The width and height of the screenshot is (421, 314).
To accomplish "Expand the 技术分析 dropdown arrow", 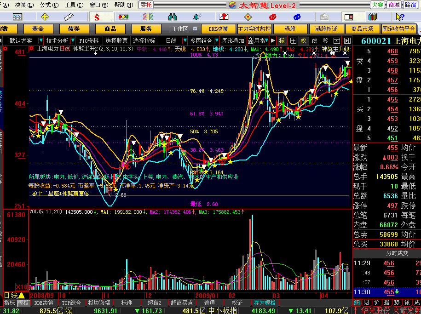I will 73,40.
